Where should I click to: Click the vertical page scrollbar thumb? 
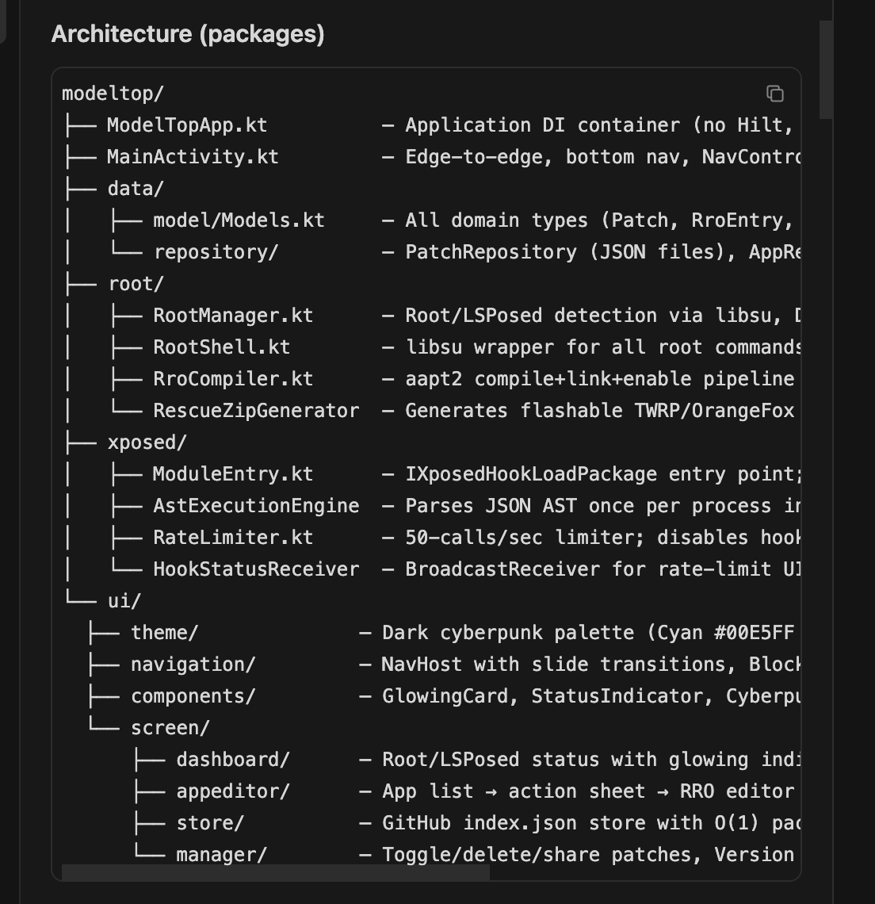[x=826, y=70]
